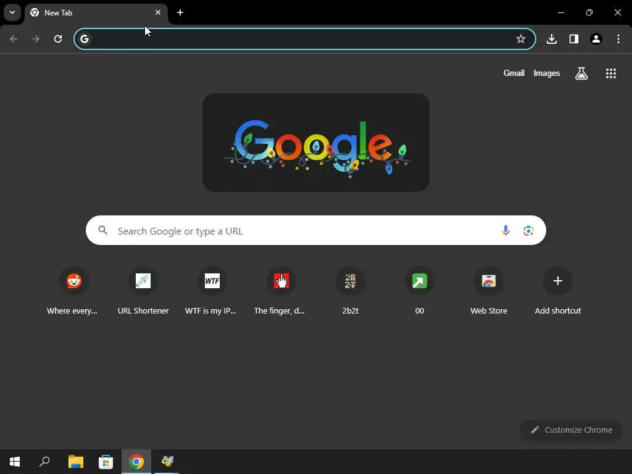Screen dimensions: 632x474
Task: Open 'The finger, d...' shortcut
Action: pos(281,291)
